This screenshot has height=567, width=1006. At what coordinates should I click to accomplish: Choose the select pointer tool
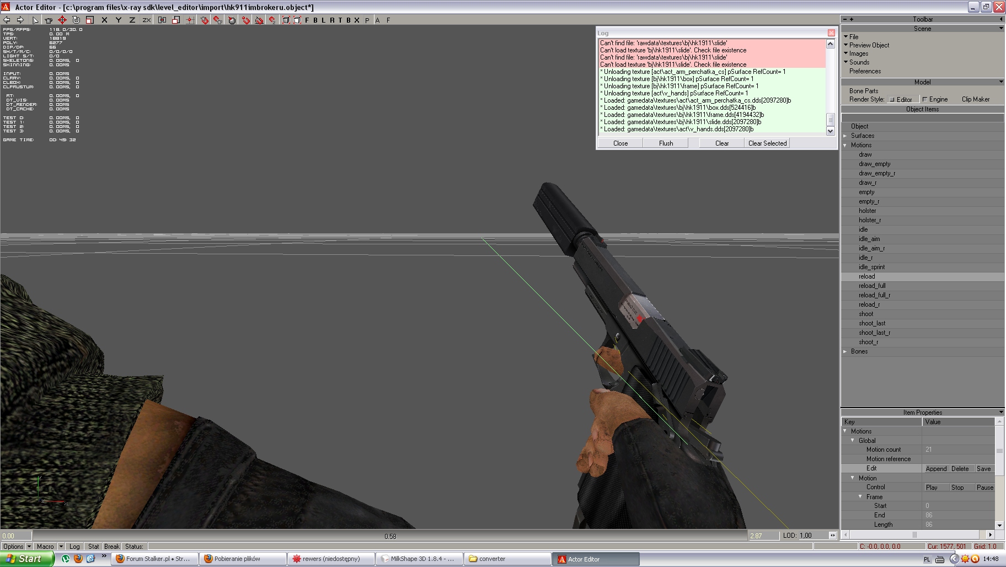pos(35,20)
